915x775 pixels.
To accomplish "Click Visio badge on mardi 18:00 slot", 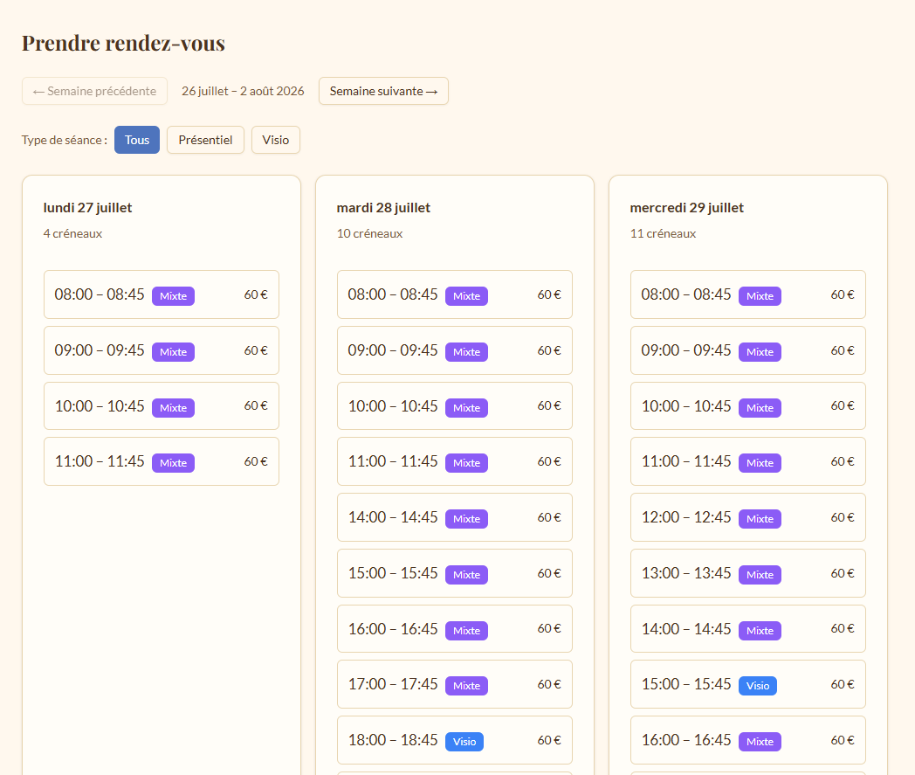I will tap(464, 742).
